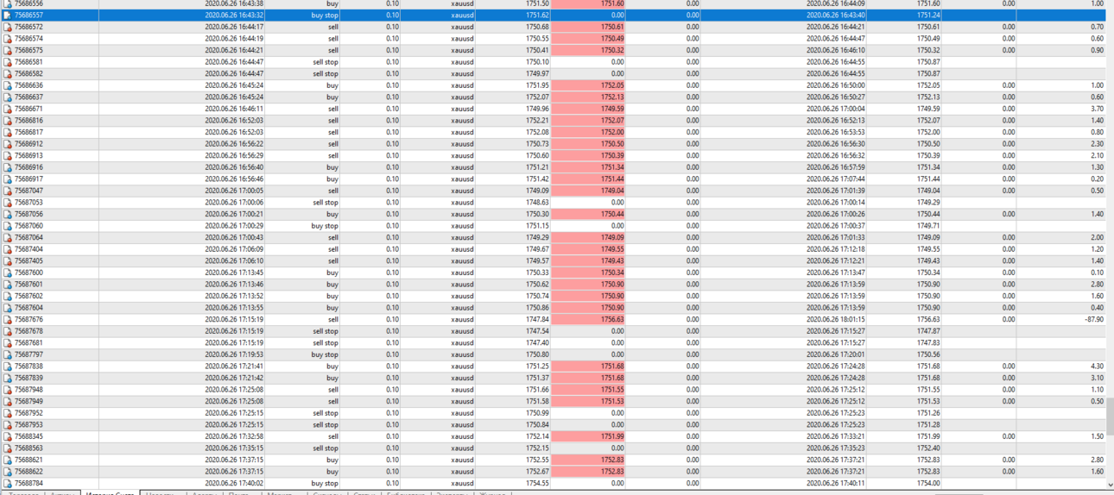This screenshot has height=495, width=1114.
Task: Select the buy stop icon for 75687060
Action: [x=7, y=226]
